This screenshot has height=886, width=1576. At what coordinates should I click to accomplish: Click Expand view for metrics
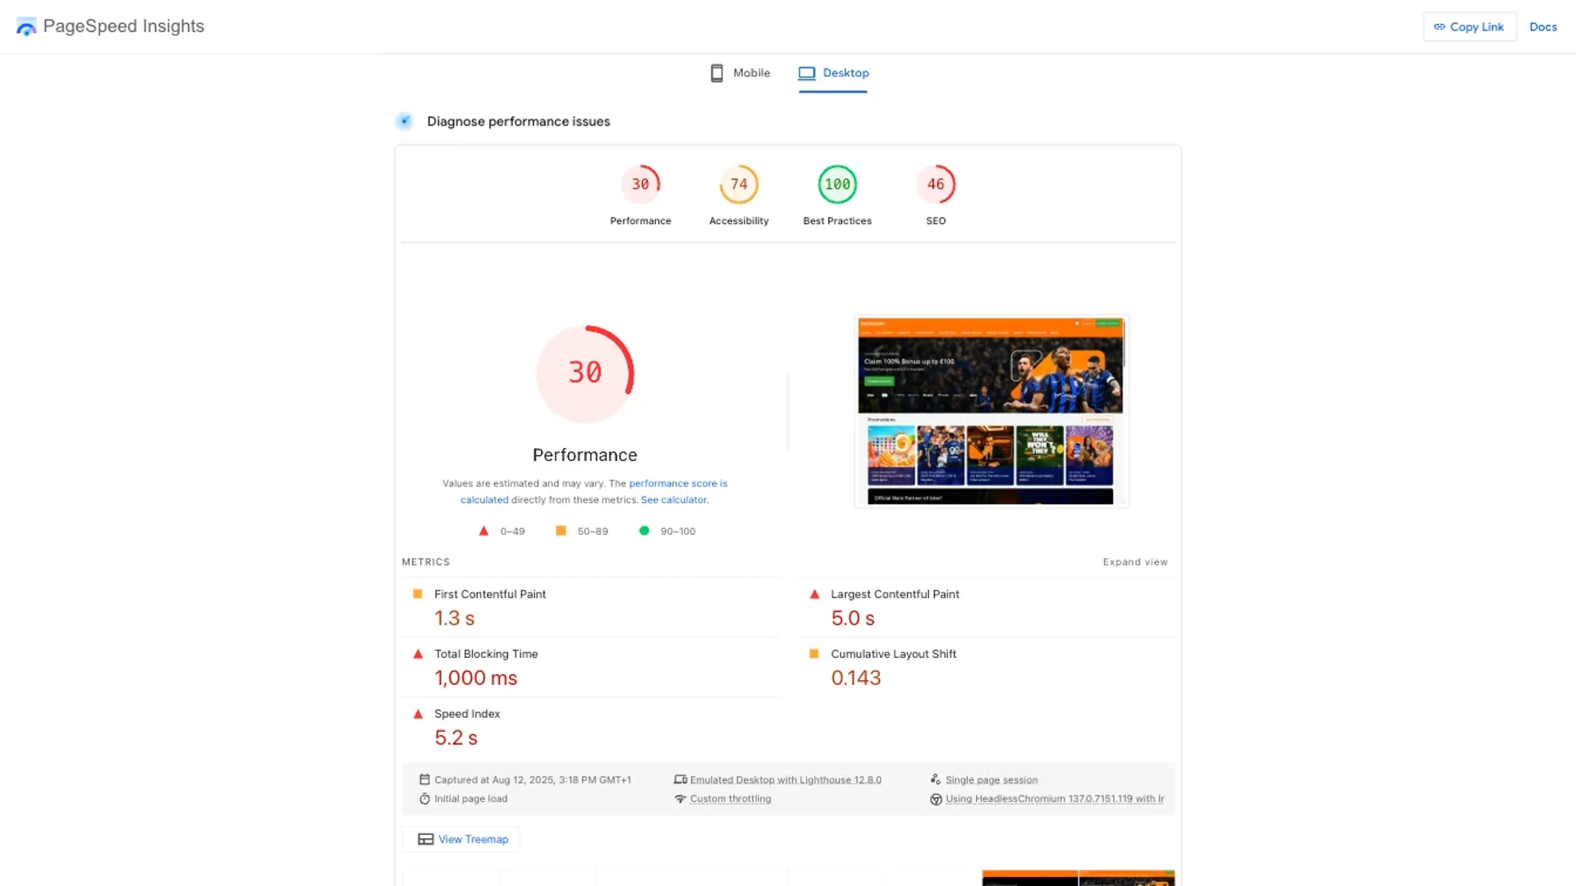pyautogui.click(x=1135, y=562)
